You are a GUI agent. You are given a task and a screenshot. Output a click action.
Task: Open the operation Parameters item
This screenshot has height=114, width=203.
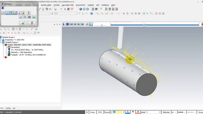click(15, 47)
